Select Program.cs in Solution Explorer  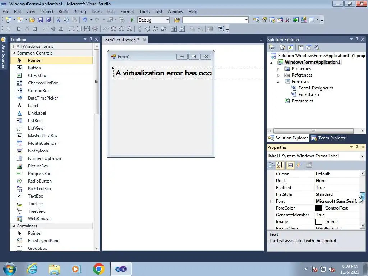[x=302, y=101]
